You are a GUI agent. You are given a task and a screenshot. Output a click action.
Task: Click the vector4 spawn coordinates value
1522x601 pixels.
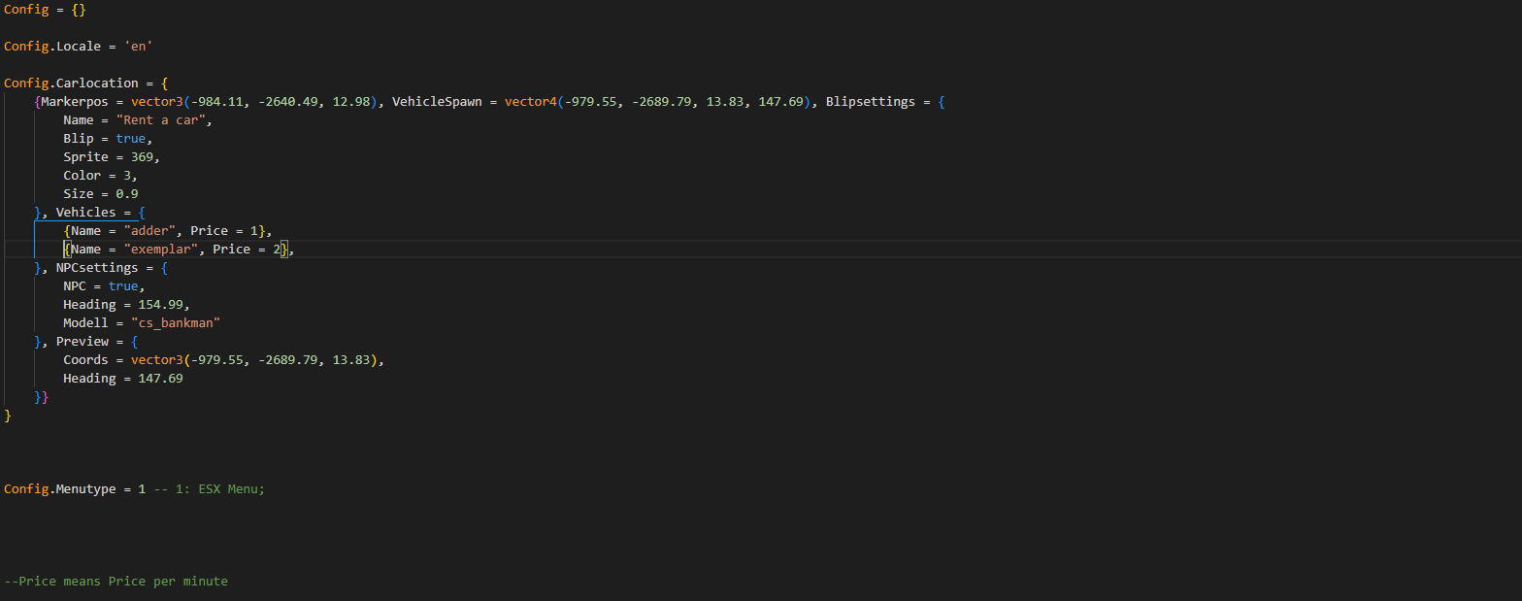click(658, 102)
